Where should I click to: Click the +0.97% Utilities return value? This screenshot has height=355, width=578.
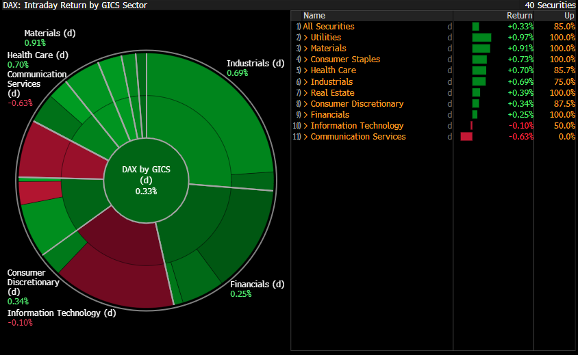(x=520, y=37)
